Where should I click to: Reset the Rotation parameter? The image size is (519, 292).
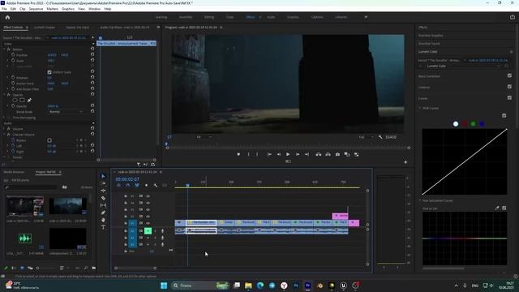(92, 78)
